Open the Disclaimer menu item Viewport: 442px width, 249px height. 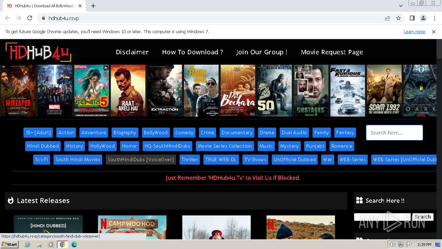[132, 52]
